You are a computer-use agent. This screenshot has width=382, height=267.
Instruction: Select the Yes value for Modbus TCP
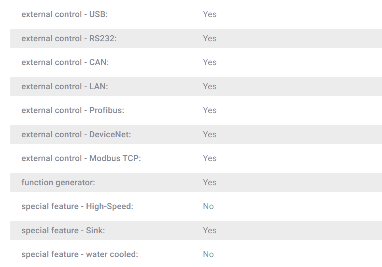209,158
